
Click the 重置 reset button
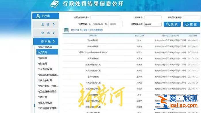192,24
